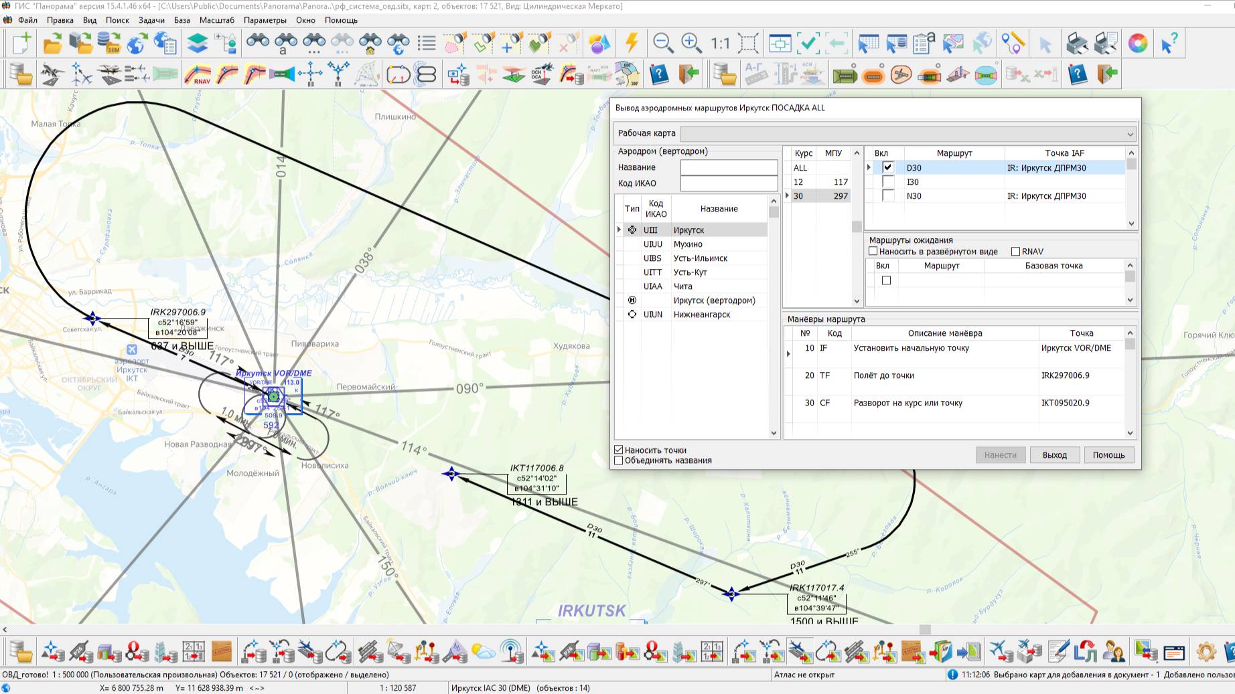1235x694 pixels.
Task: Click the RNAV route toolbar icon
Action: [x=198, y=74]
